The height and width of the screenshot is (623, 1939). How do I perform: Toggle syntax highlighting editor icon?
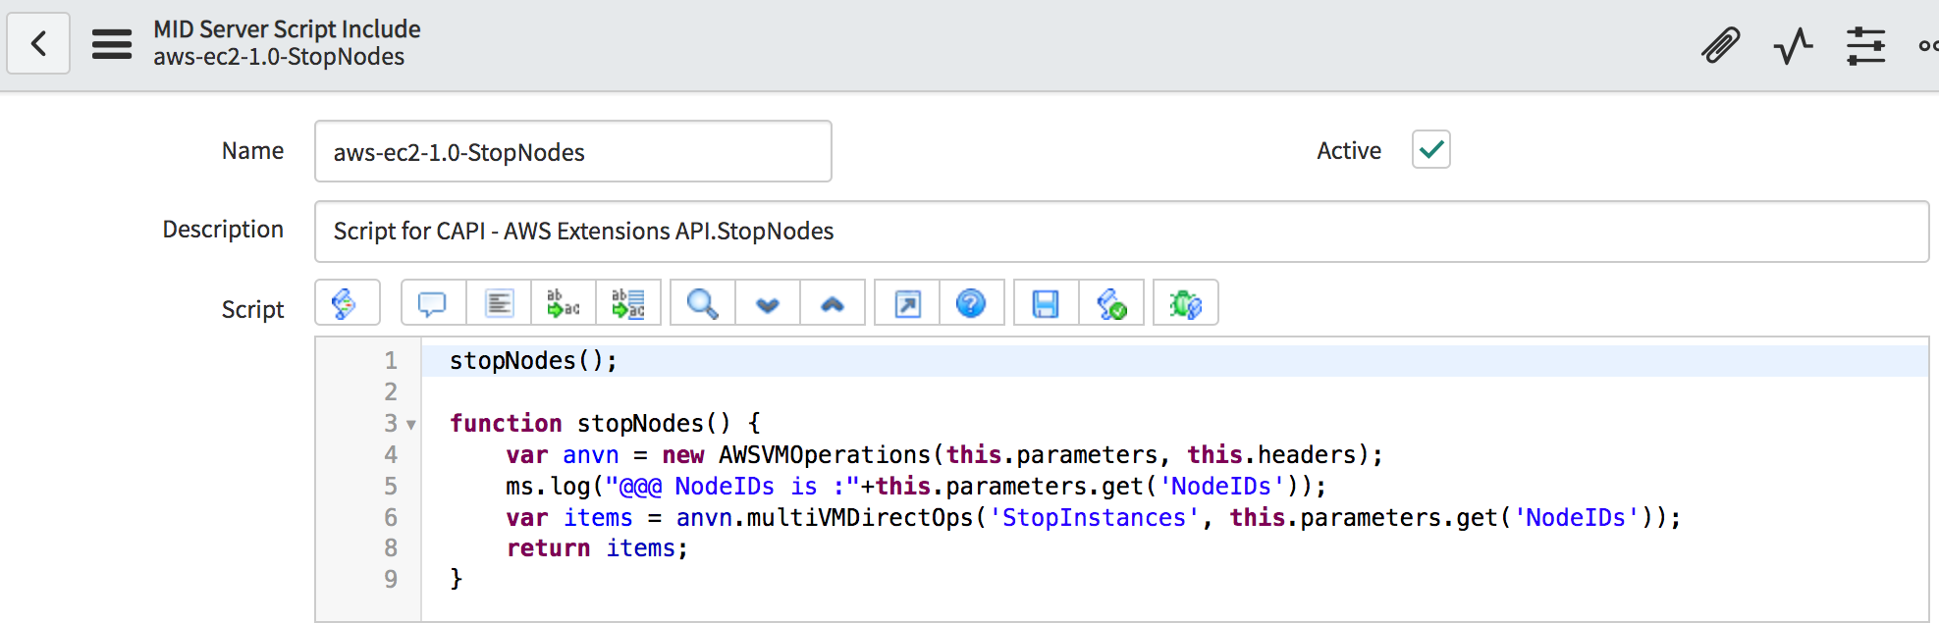[348, 303]
